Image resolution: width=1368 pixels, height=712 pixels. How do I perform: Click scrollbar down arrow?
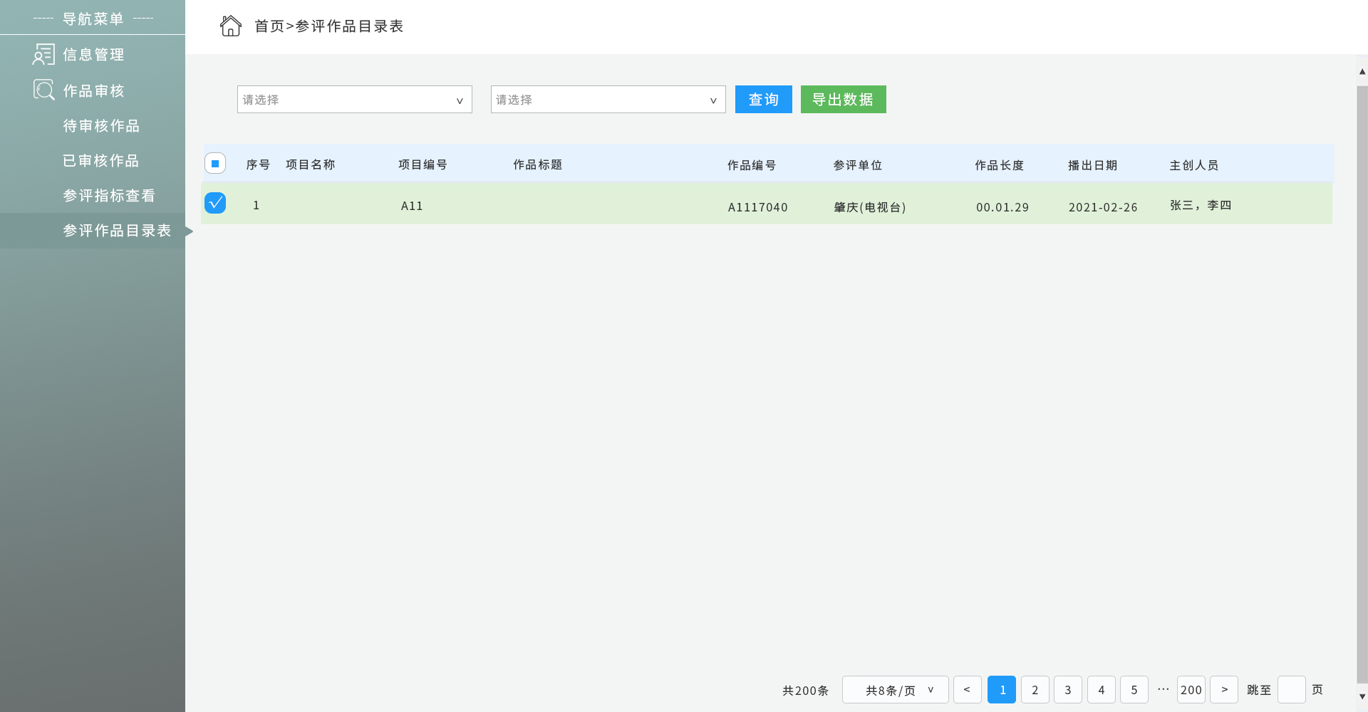click(x=1362, y=696)
